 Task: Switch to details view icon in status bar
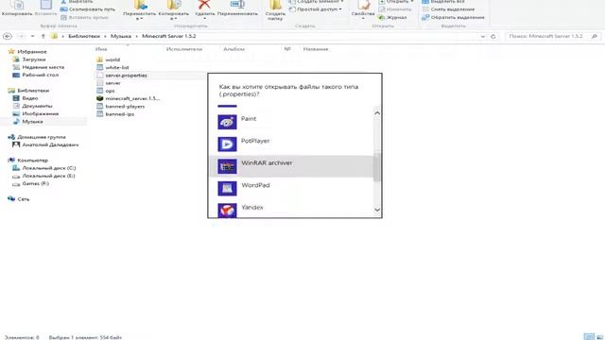coord(589,337)
